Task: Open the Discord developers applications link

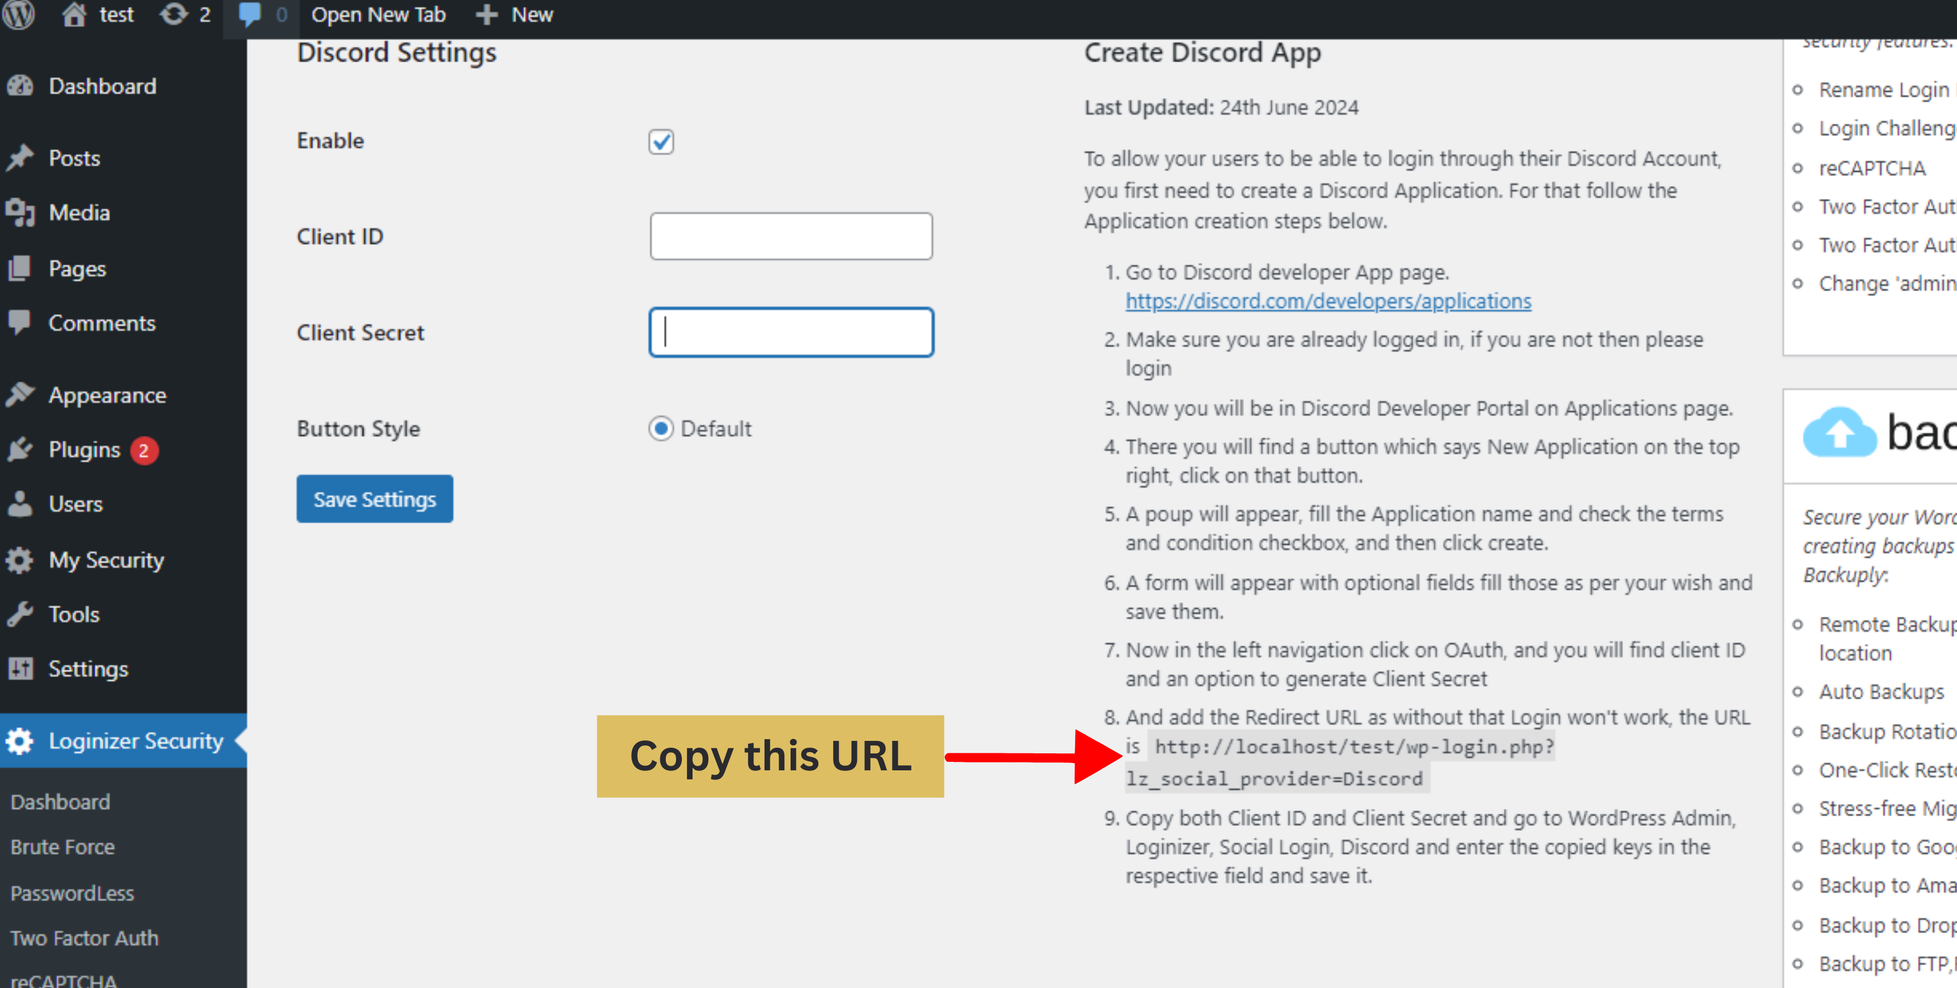Action: coord(1328,301)
